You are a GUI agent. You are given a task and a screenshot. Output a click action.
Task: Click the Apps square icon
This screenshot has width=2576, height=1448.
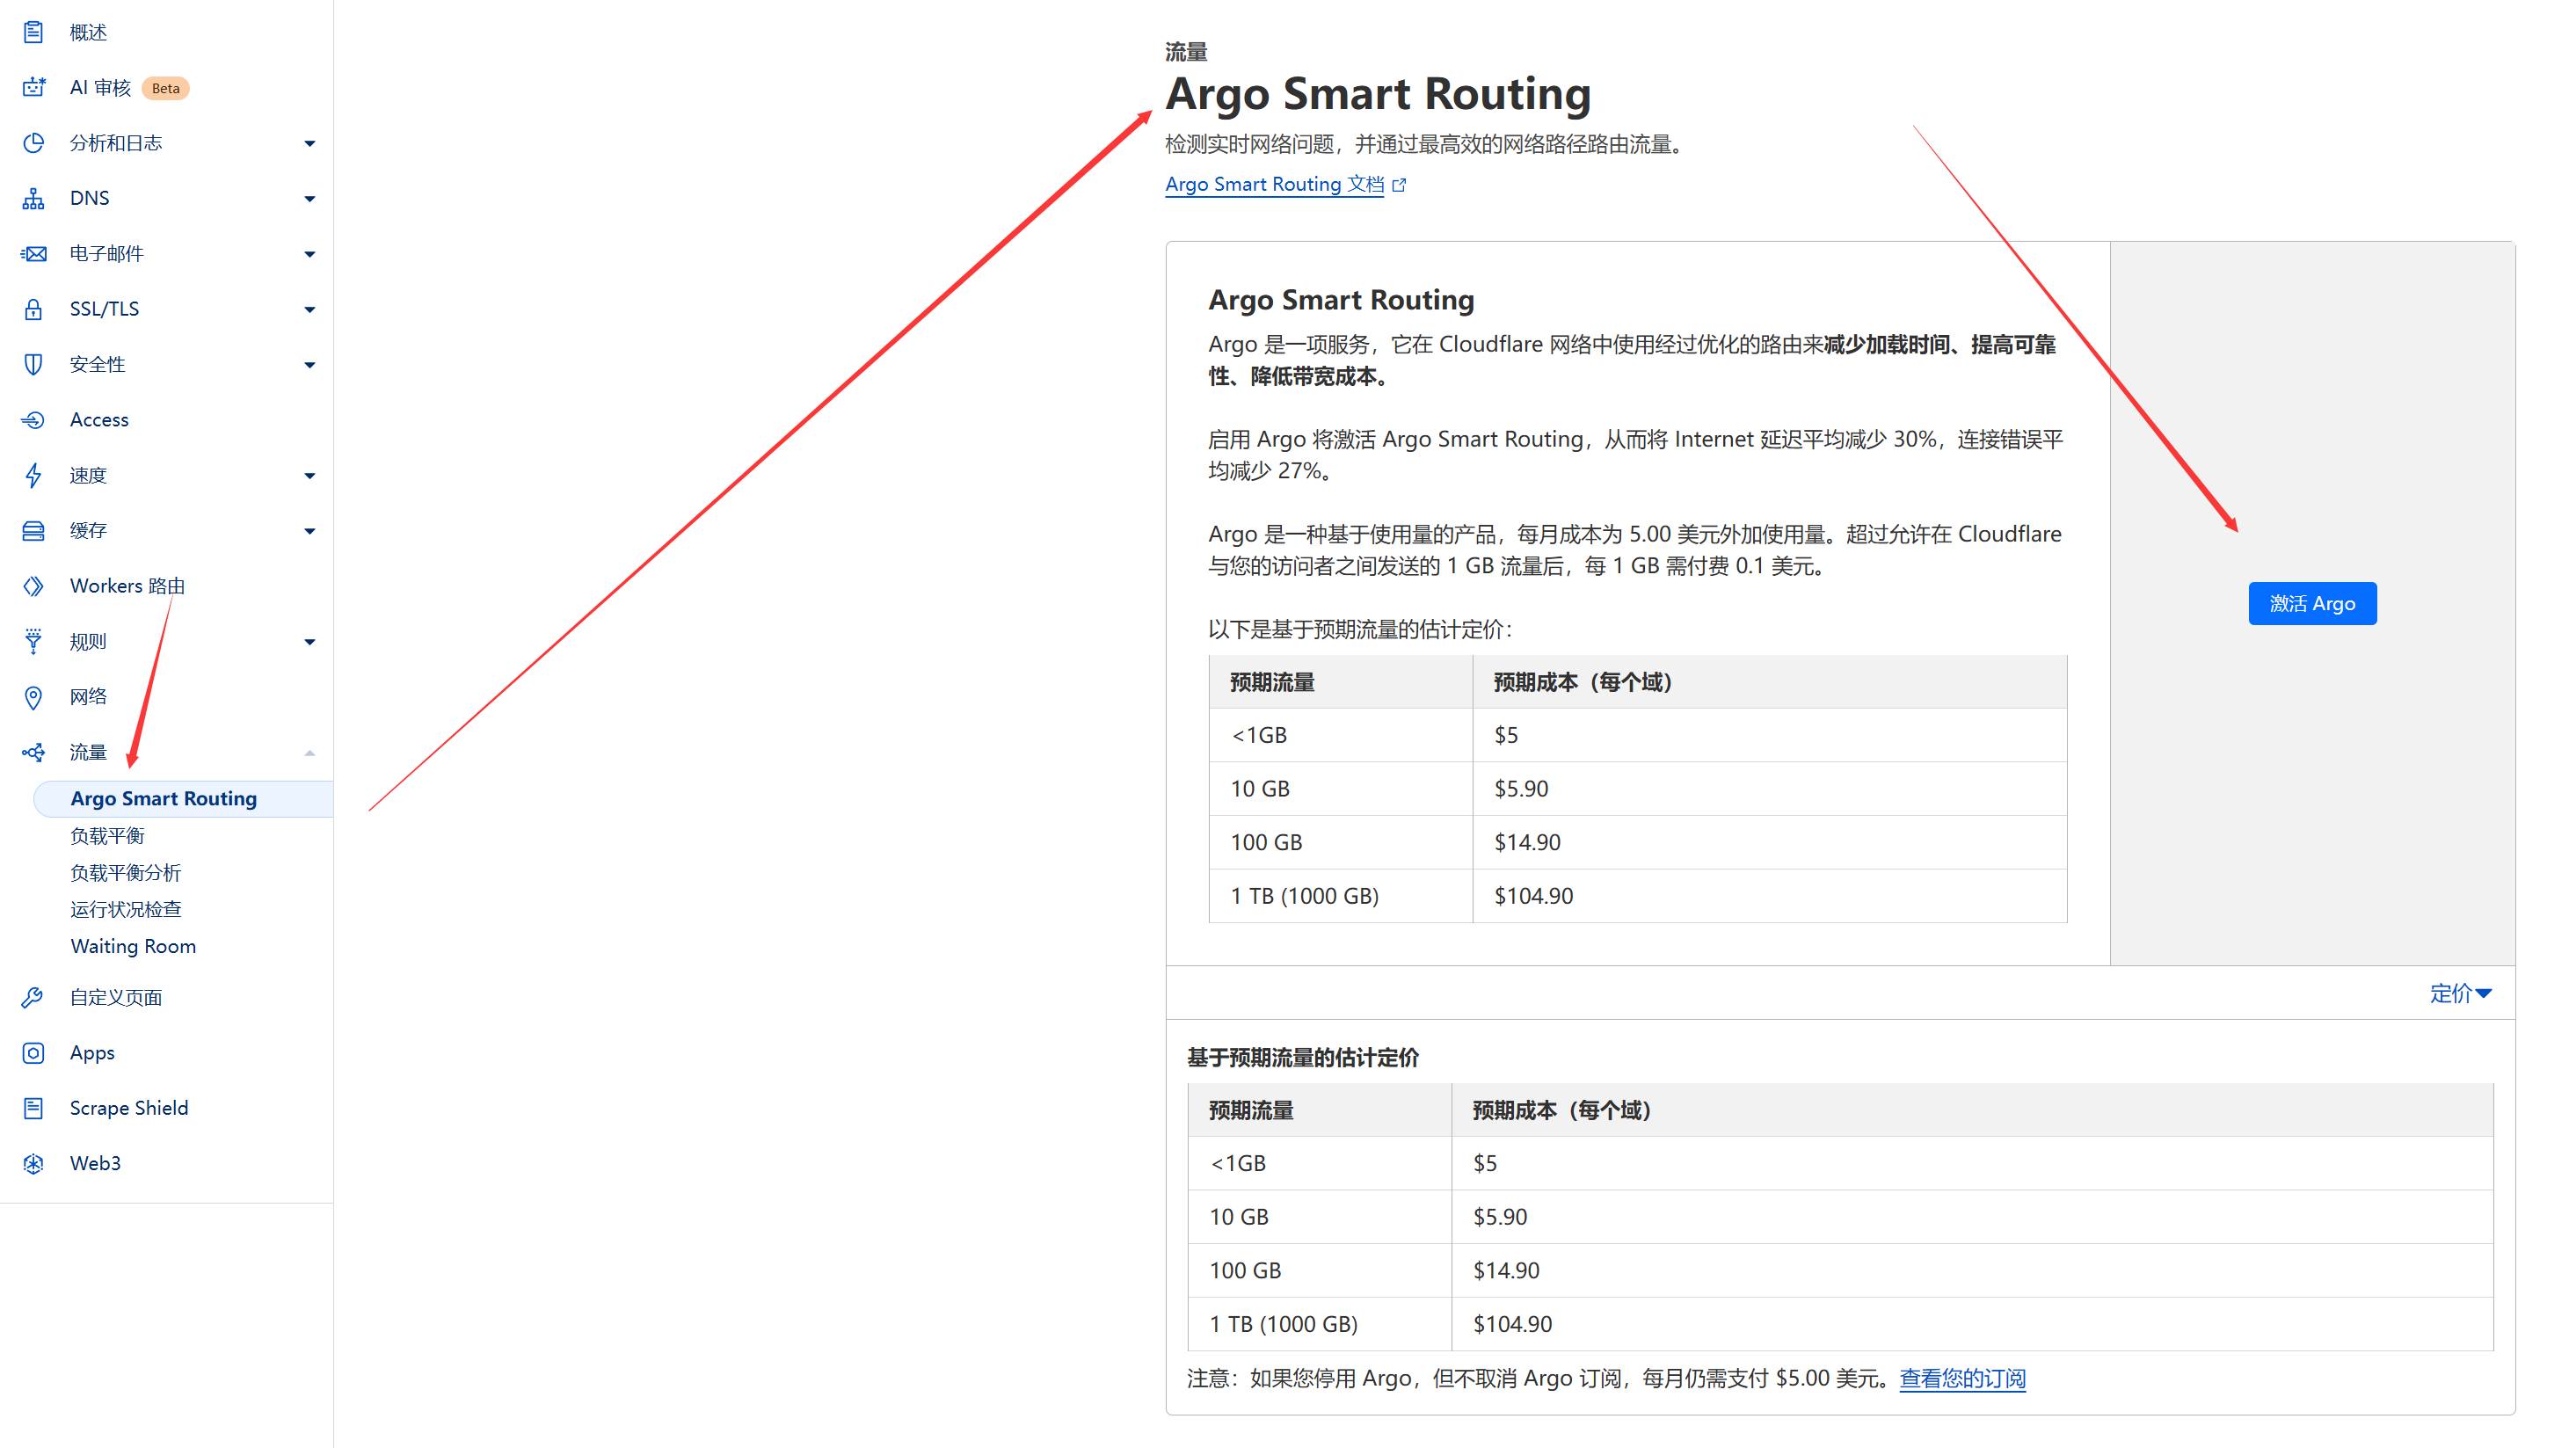point(33,1053)
